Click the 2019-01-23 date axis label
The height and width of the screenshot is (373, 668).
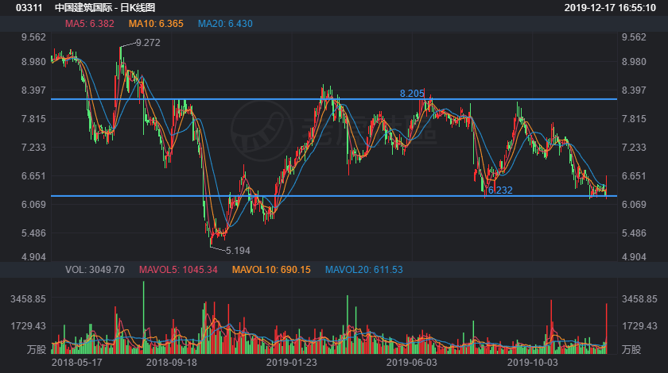pyautogui.click(x=291, y=361)
